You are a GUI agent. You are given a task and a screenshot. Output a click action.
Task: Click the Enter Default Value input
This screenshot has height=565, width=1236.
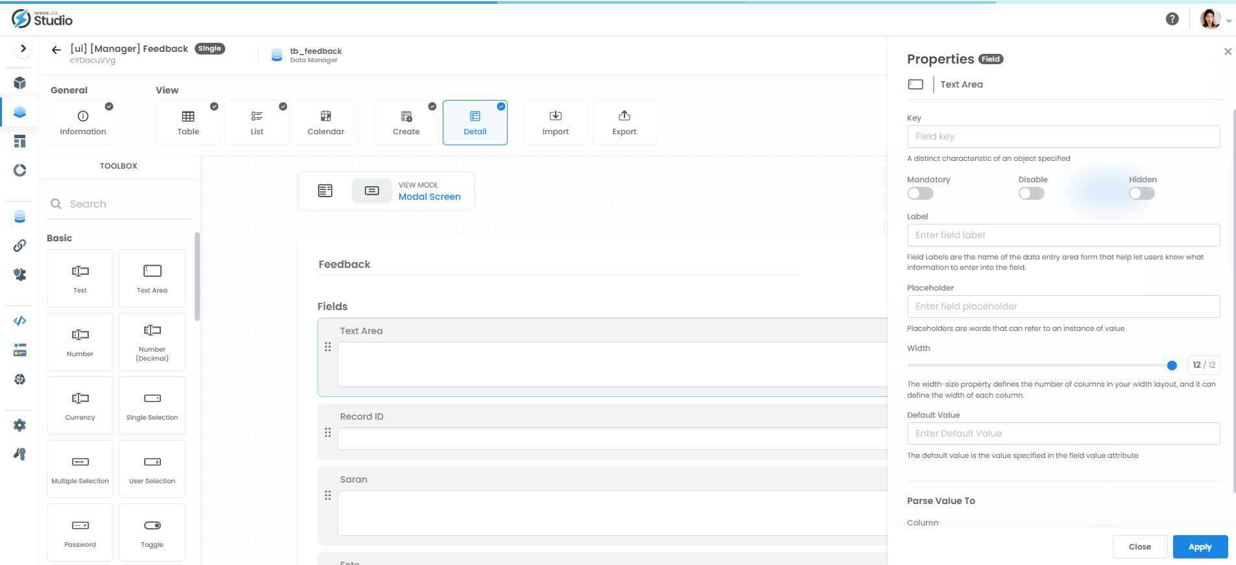point(1063,433)
